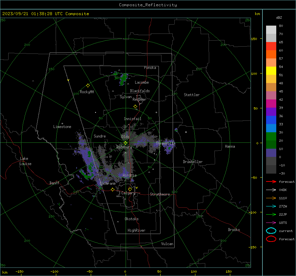Click the Okotoks town label

[x=132, y=219]
